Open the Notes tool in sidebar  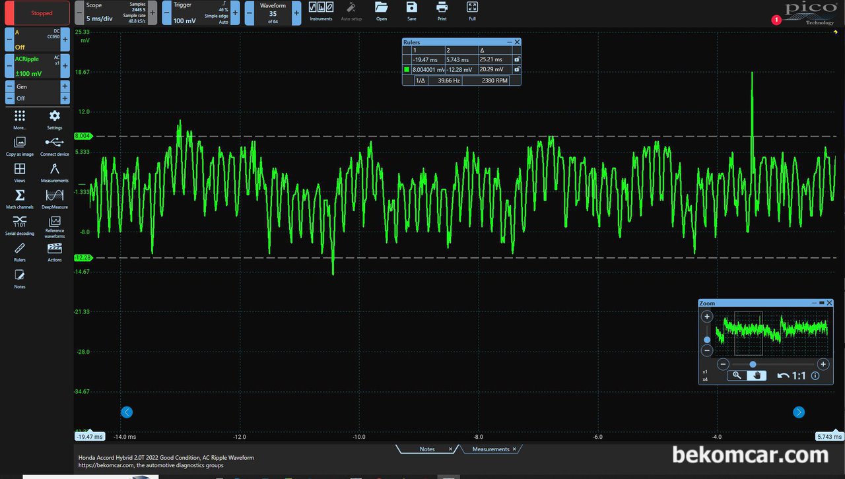coord(20,279)
